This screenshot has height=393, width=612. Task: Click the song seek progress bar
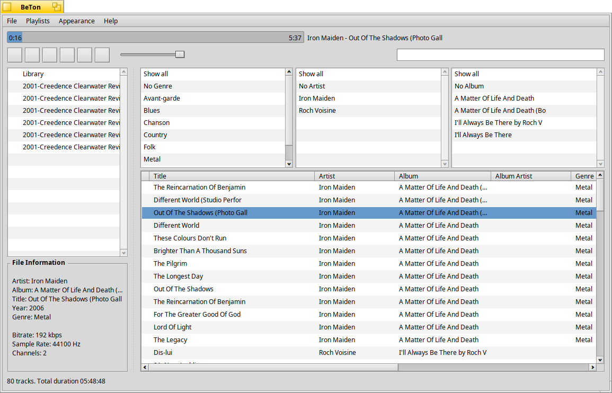pos(155,38)
